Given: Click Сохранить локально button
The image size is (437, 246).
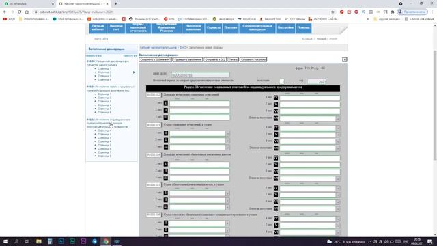Looking at the screenshot, I should 253,59.
